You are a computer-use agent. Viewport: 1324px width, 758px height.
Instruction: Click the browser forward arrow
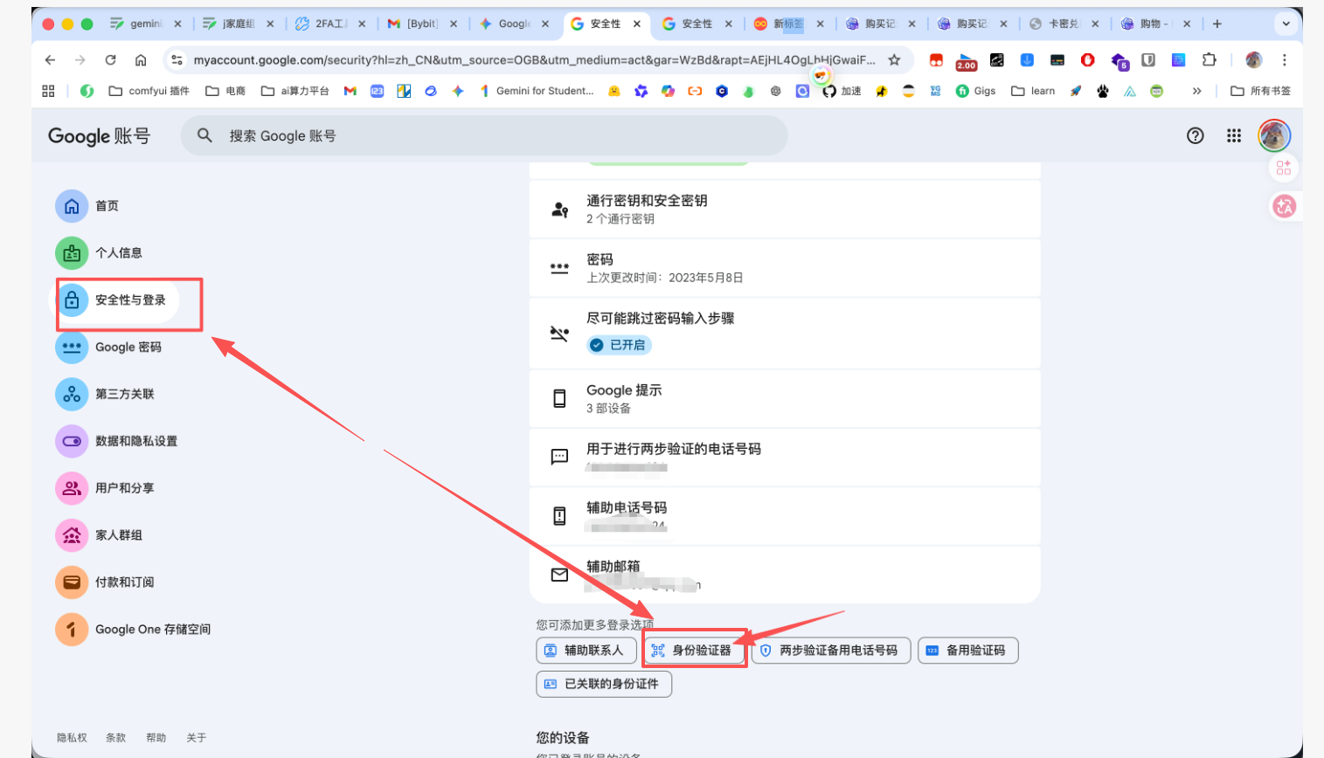(x=80, y=60)
